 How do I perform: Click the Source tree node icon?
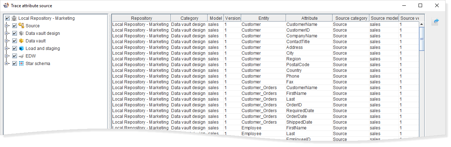(21, 26)
